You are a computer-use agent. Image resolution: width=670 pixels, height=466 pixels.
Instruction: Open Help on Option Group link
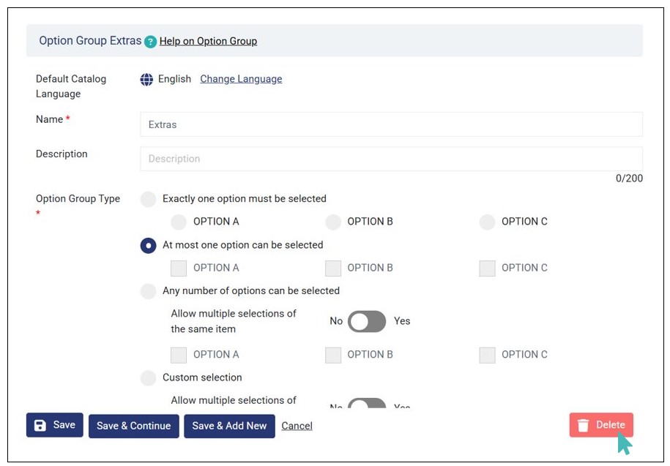[208, 41]
